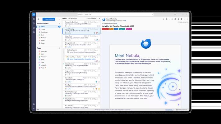Toggle the Quick Filter bar
Screen dimensions: 221x124
(92, 19)
